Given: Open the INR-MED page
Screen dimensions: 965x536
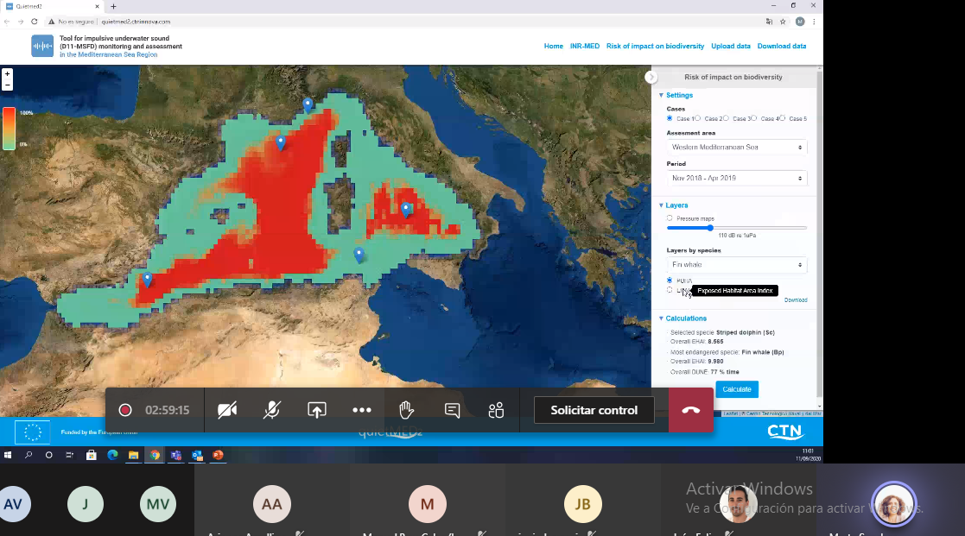Looking at the screenshot, I should 585,46.
